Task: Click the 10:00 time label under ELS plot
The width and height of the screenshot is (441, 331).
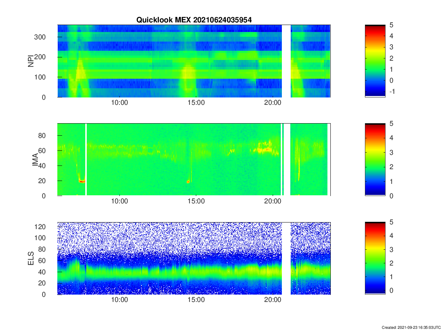Action: 119,300
